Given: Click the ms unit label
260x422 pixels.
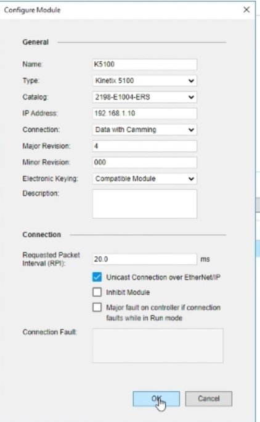Looking at the screenshot, I should tap(205, 259).
